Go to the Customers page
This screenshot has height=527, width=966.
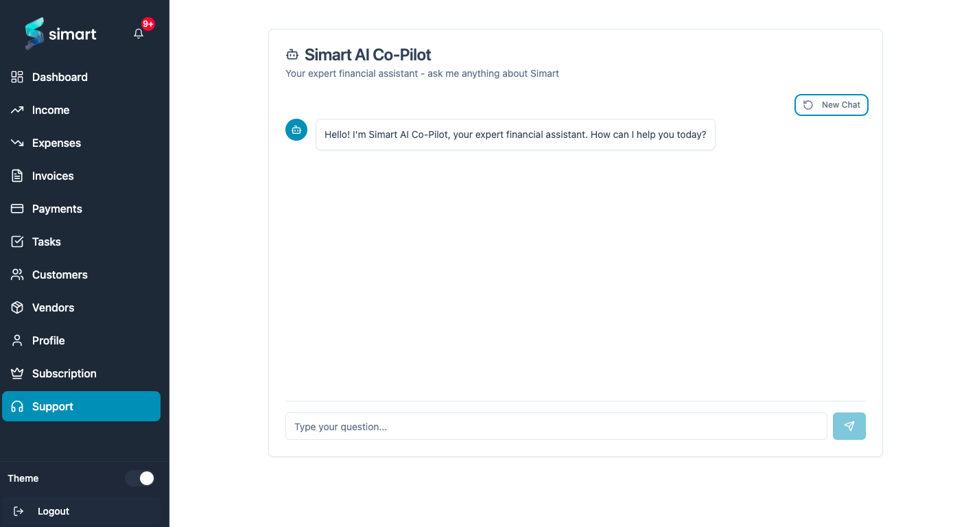[60, 274]
